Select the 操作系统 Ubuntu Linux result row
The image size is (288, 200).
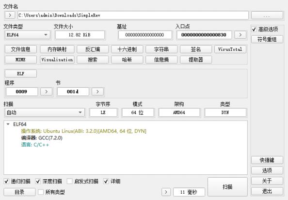click(x=84, y=131)
